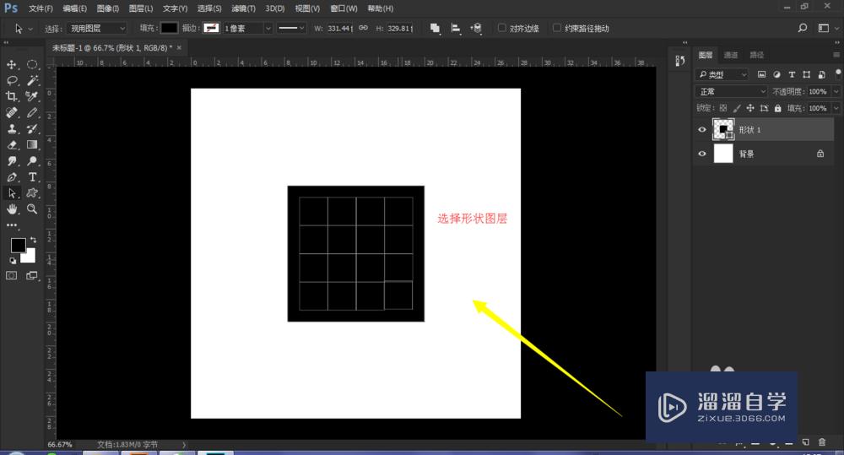This screenshot has width=844, height=455.
Task: Toggle pixel layer filter
Action: [x=761, y=74]
